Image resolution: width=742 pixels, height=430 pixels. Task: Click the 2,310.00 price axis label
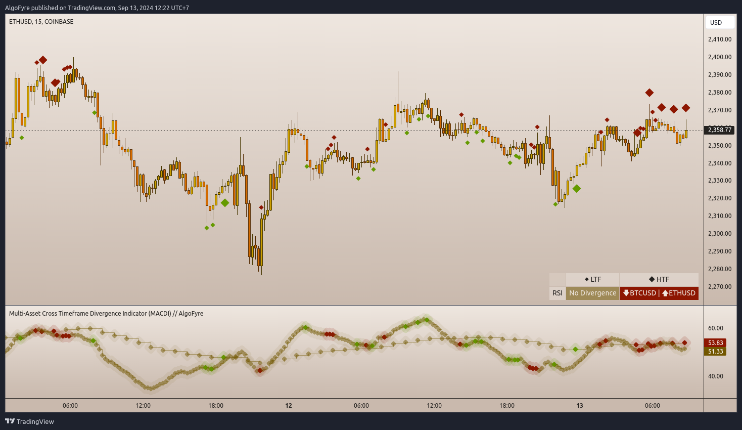coord(720,216)
